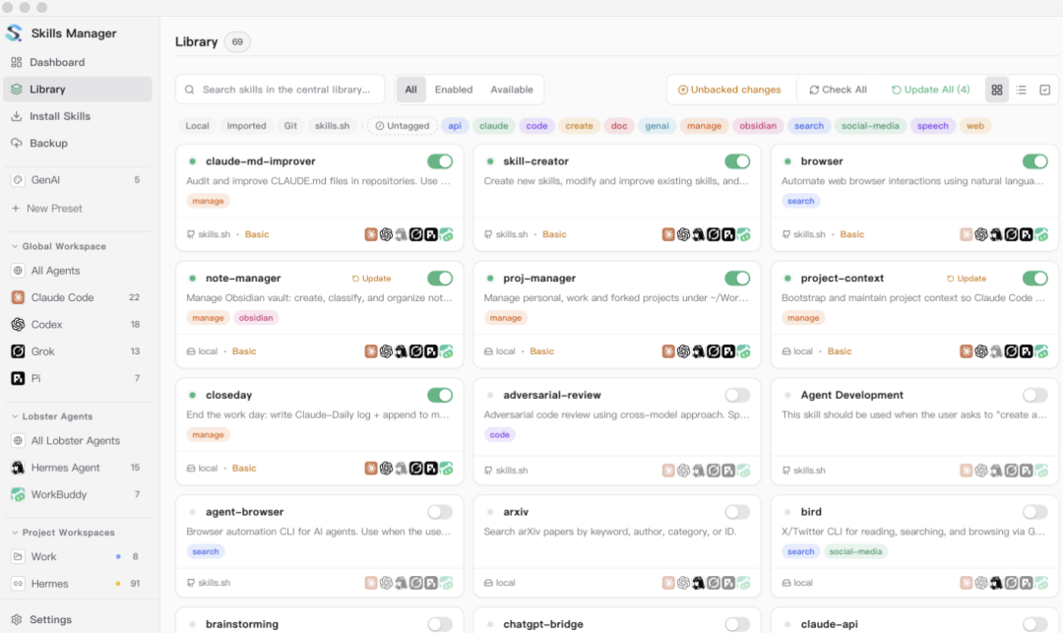Filter by the api tag chip
1063x633 pixels.
click(455, 126)
